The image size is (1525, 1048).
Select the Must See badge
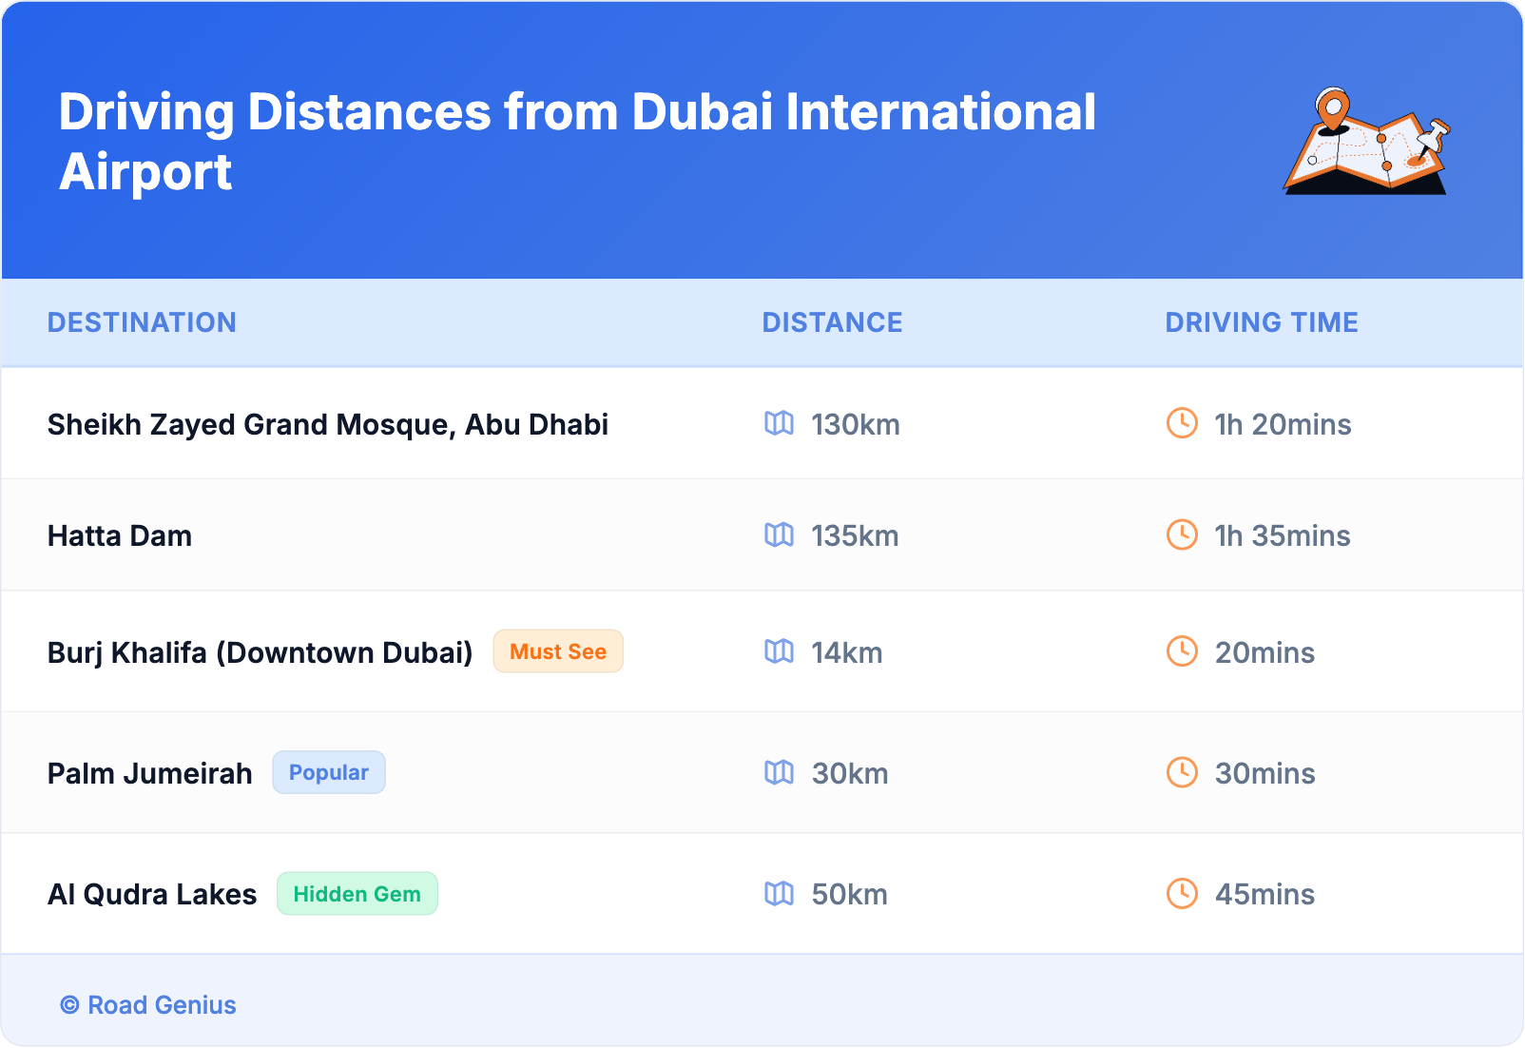pyautogui.click(x=558, y=651)
